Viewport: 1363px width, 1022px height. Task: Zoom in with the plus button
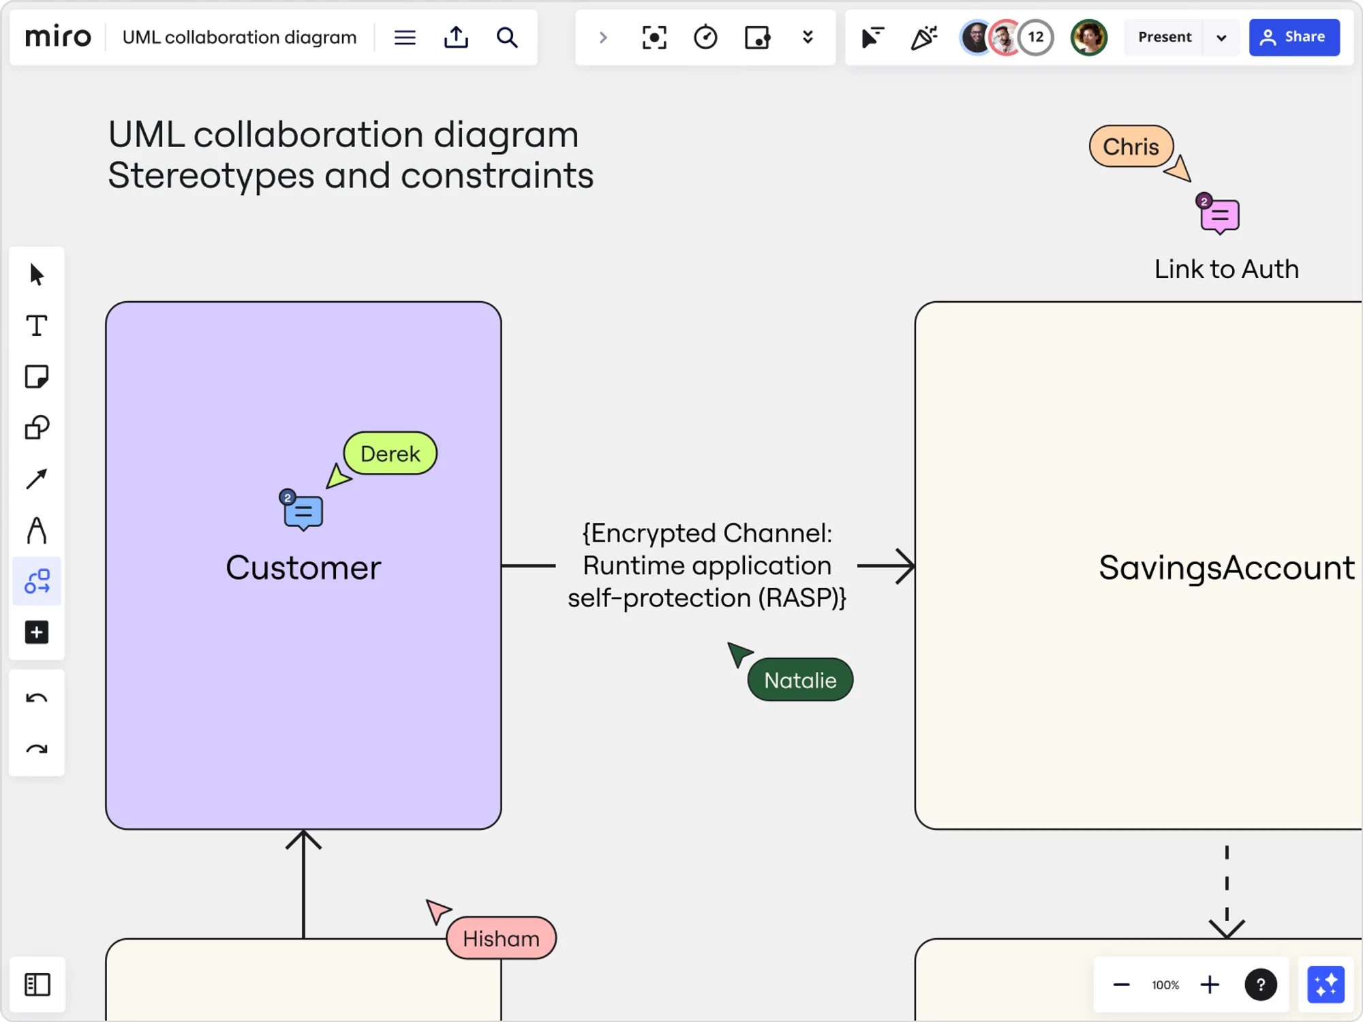pyautogui.click(x=1210, y=985)
